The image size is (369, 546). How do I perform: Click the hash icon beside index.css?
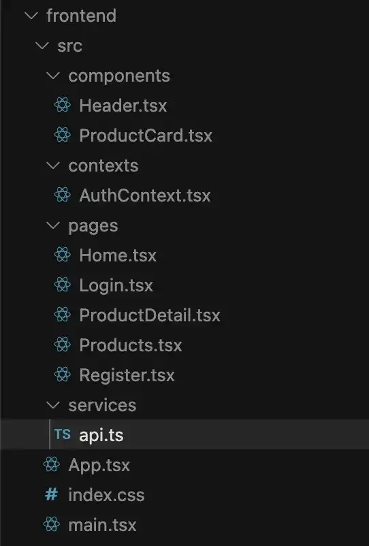52,494
